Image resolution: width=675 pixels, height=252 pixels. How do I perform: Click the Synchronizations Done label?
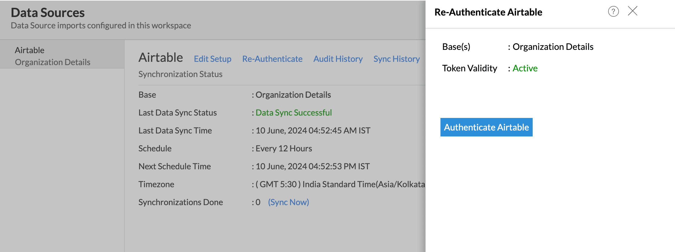coord(181,202)
